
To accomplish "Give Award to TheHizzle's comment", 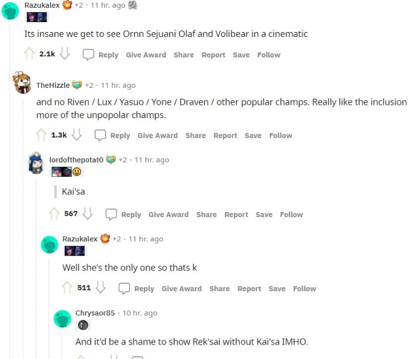I will 158,135.
